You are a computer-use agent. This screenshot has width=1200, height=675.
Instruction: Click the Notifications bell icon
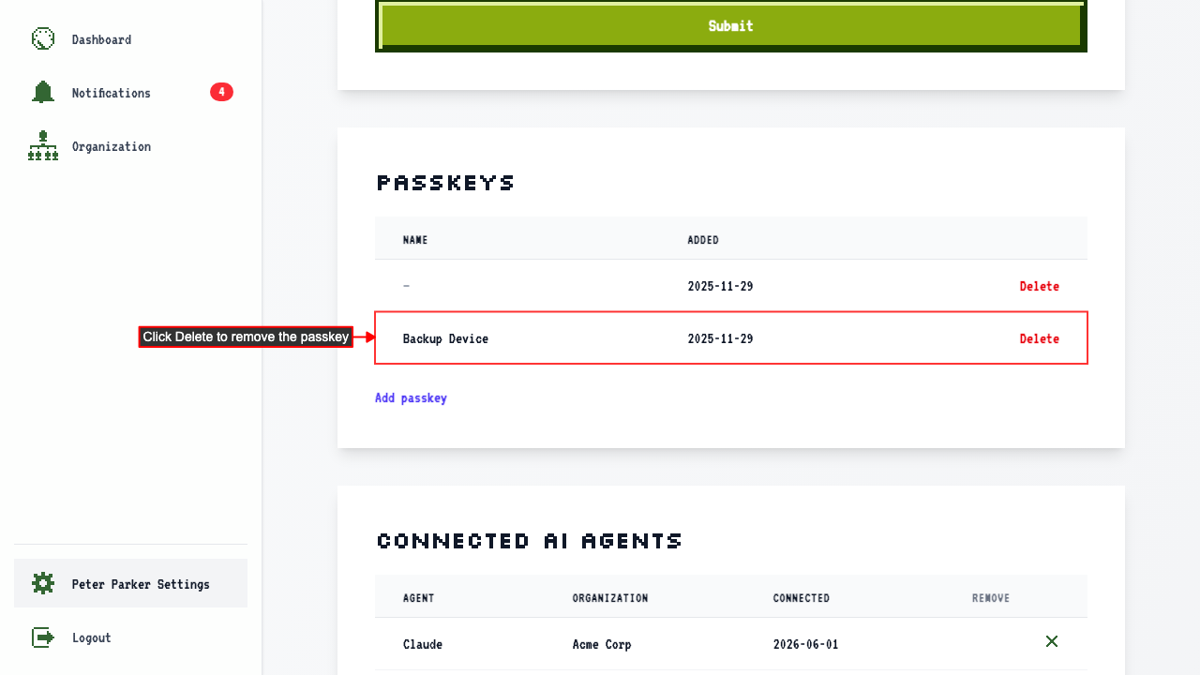point(43,93)
